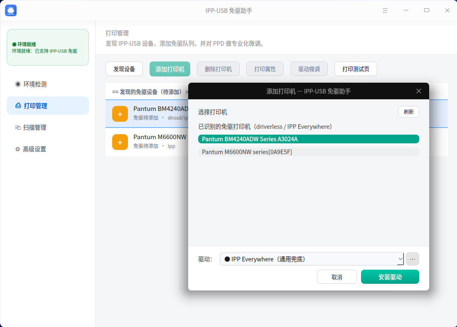The width and height of the screenshot is (457, 327).
Task: Select 打印管理 in the sidebar
Action: pos(48,106)
